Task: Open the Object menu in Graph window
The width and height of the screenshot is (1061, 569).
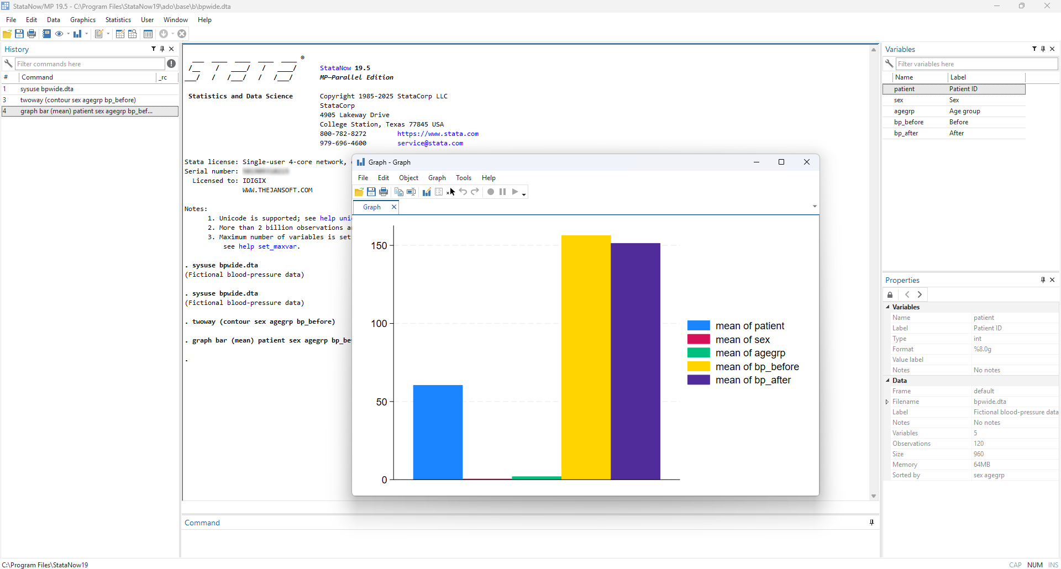Action: (x=409, y=178)
